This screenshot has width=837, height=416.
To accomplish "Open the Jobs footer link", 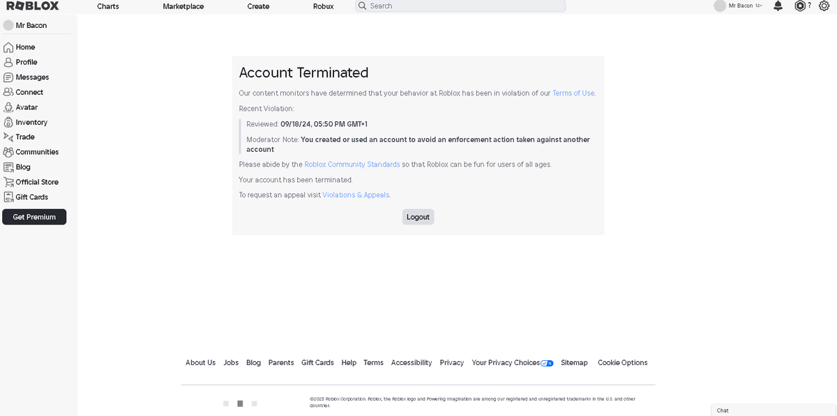I will pos(231,363).
